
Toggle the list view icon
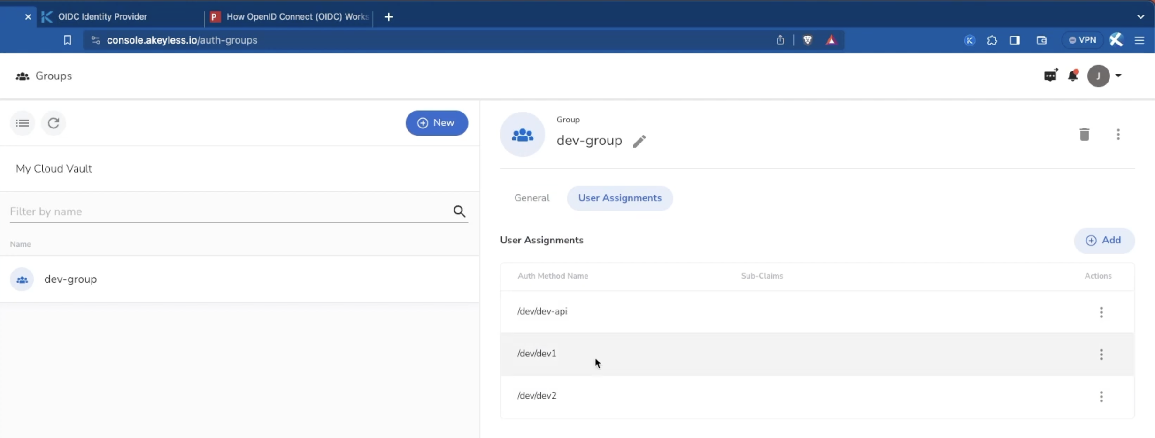pyautogui.click(x=22, y=123)
